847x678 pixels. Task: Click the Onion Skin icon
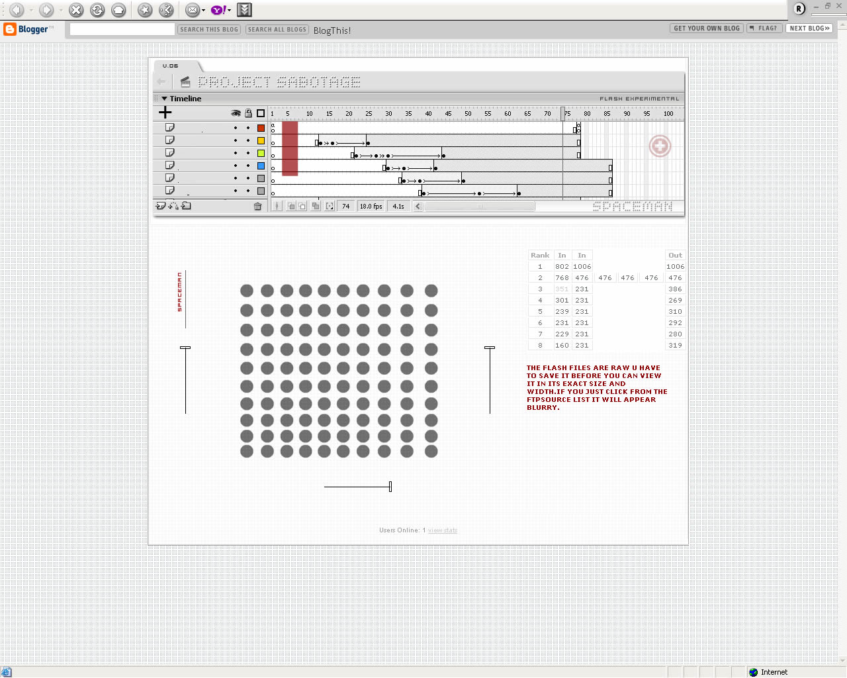(290, 207)
